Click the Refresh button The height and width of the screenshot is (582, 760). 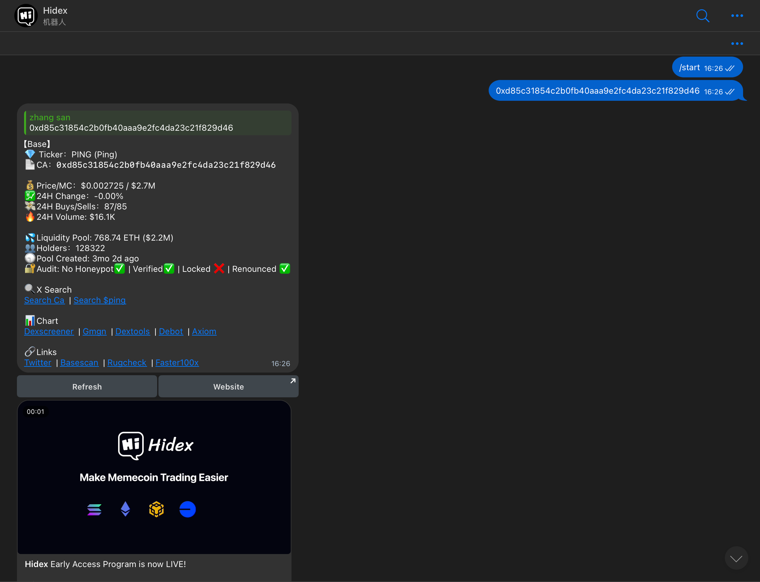point(87,386)
